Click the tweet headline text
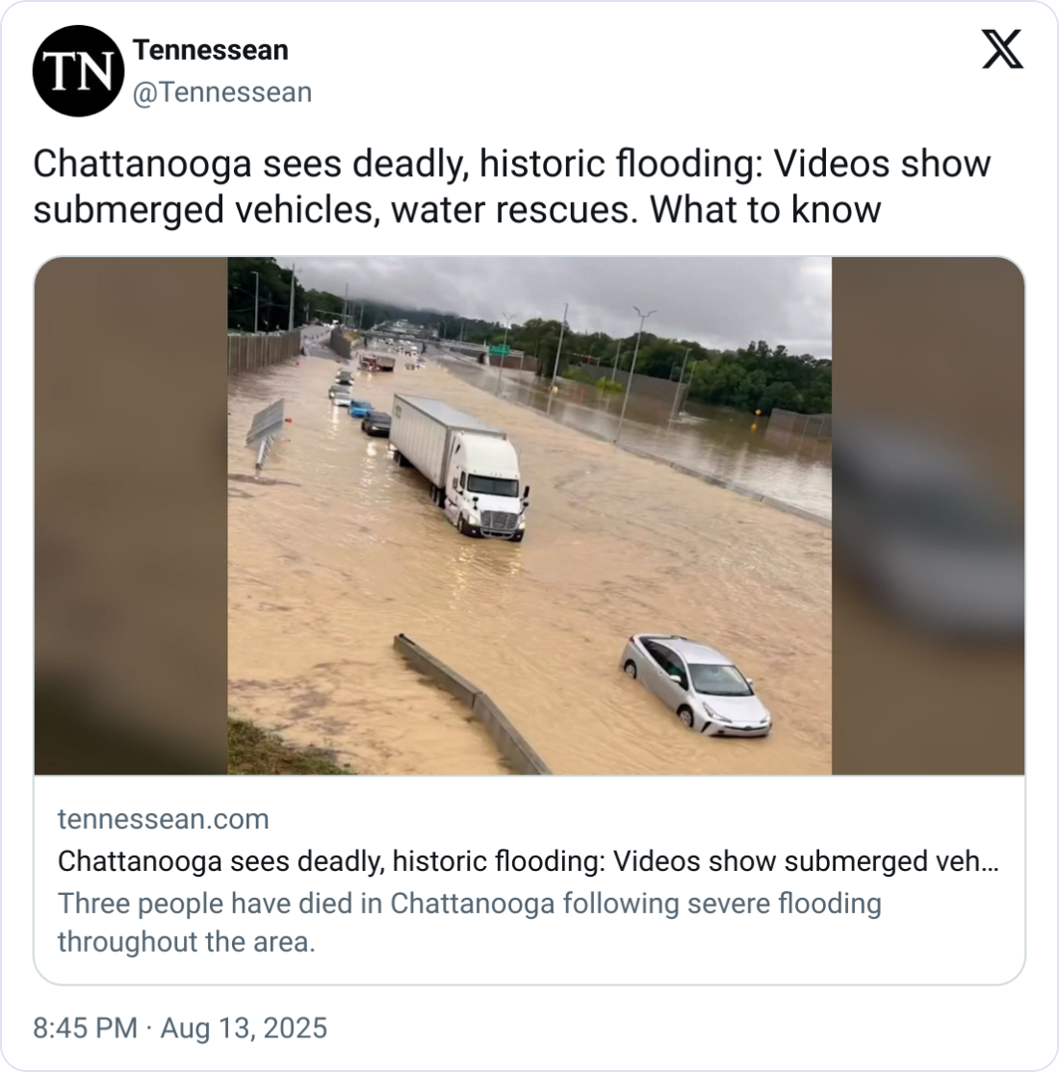The width and height of the screenshot is (1059, 1072). tap(512, 186)
